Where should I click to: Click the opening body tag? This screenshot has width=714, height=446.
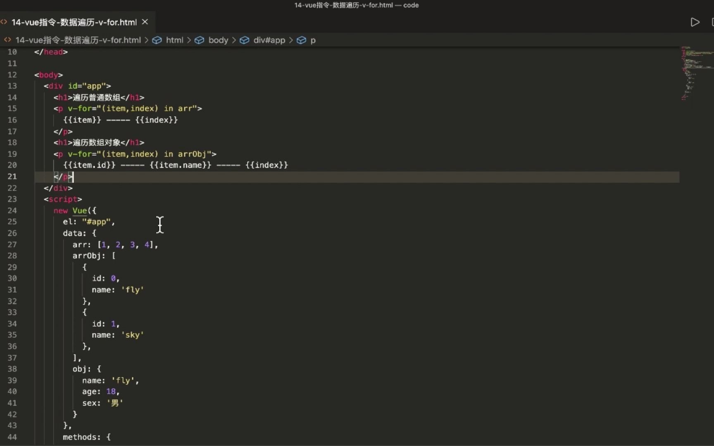48,75
